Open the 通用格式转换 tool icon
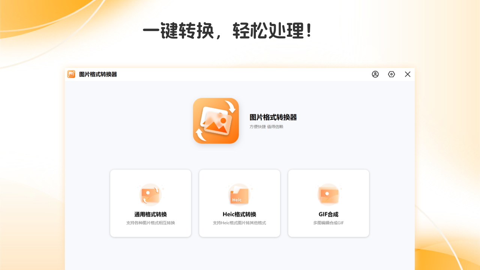Viewport: 480px width, 270px height. point(151,194)
